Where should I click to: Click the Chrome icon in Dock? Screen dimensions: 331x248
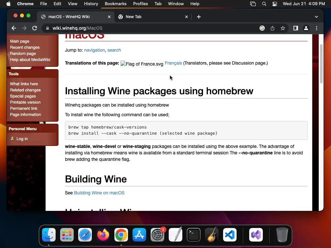[121, 235]
